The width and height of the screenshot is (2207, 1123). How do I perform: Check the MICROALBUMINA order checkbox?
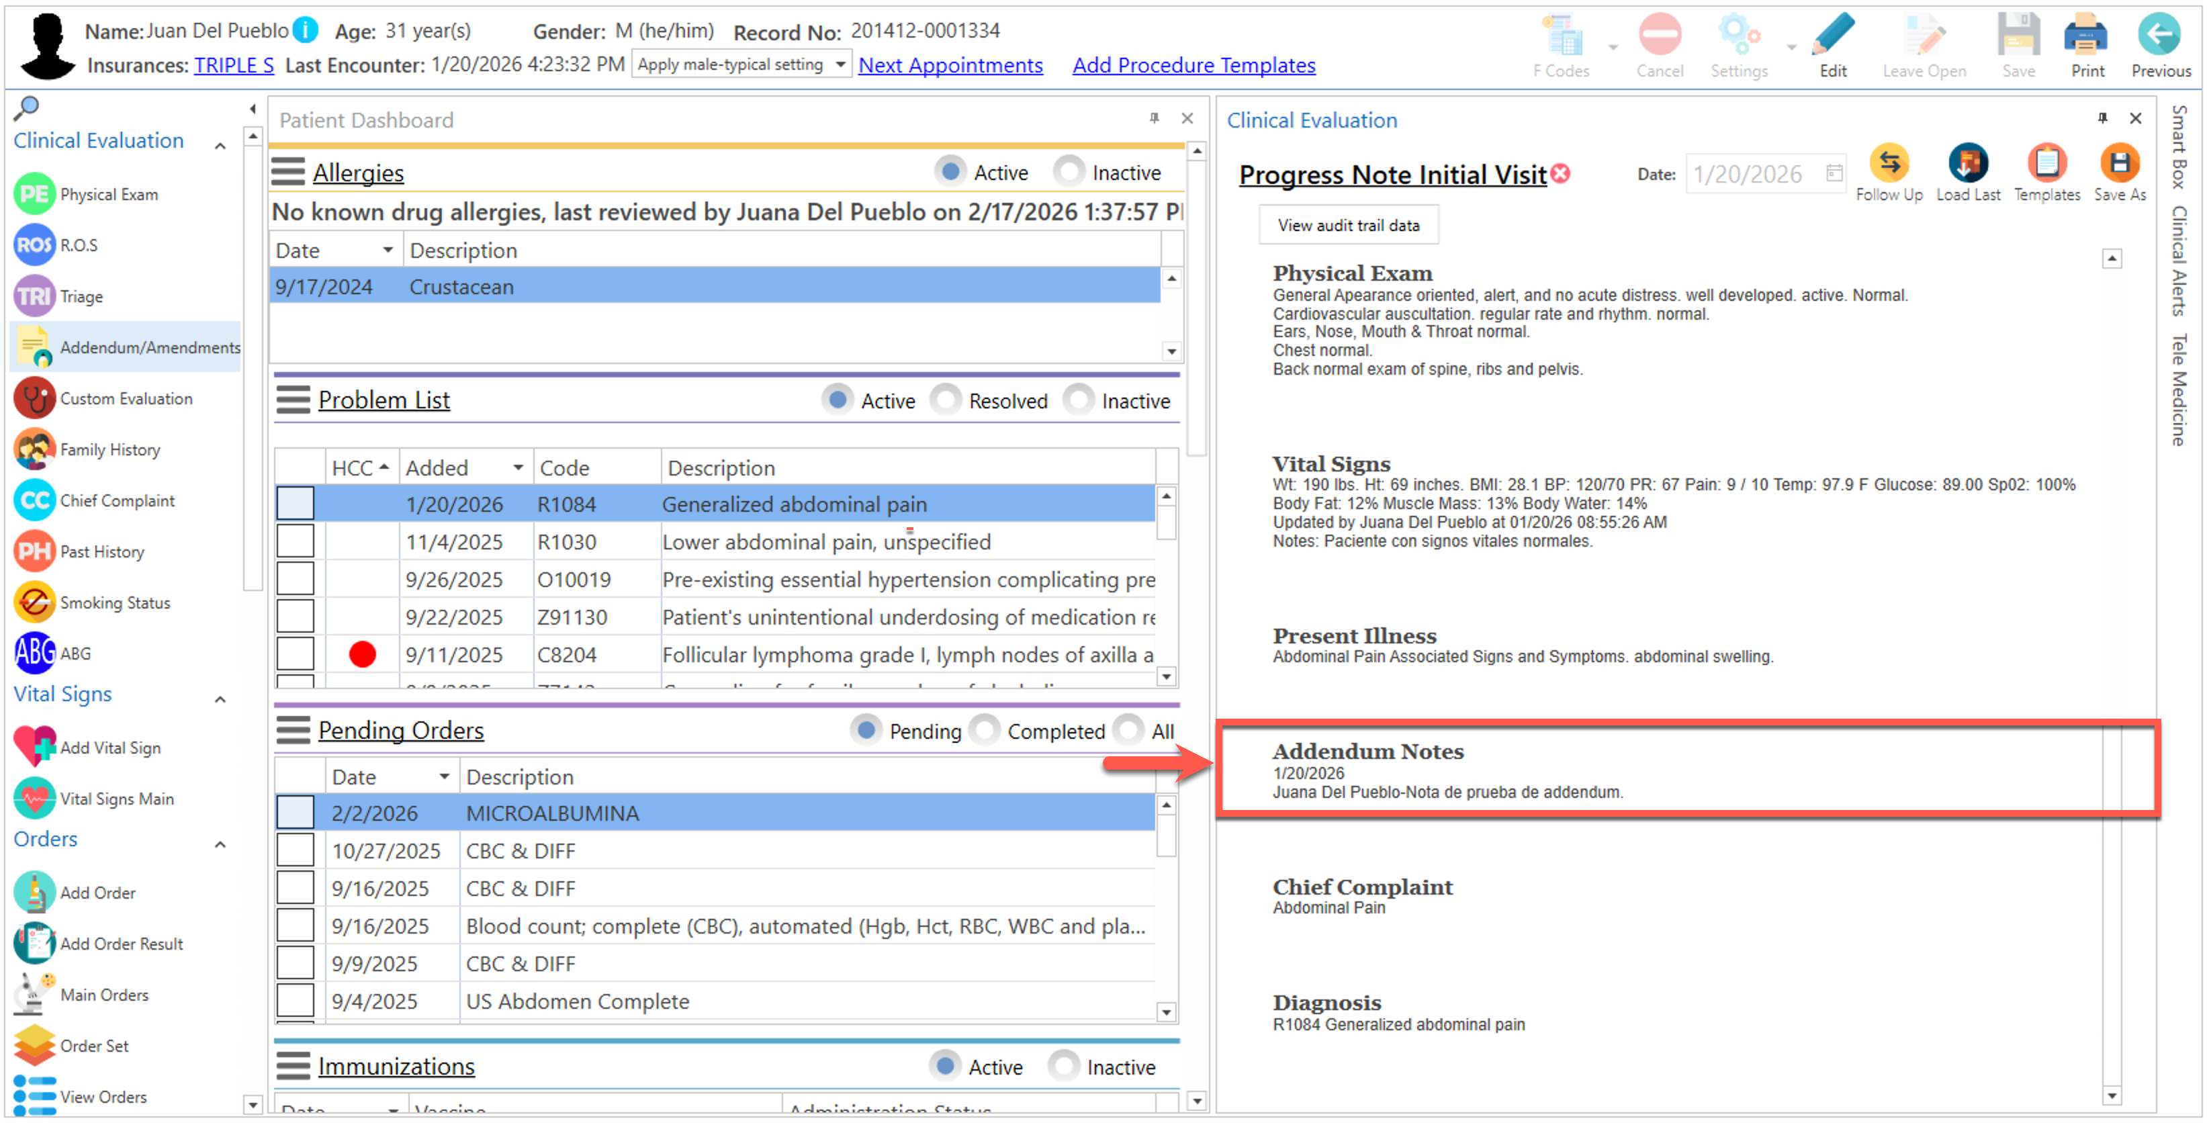[295, 813]
